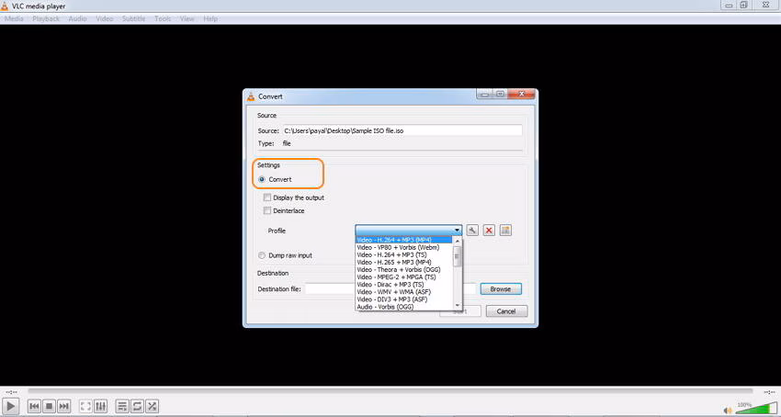Click Browse for destination file
The height and width of the screenshot is (417, 781).
[501, 289]
